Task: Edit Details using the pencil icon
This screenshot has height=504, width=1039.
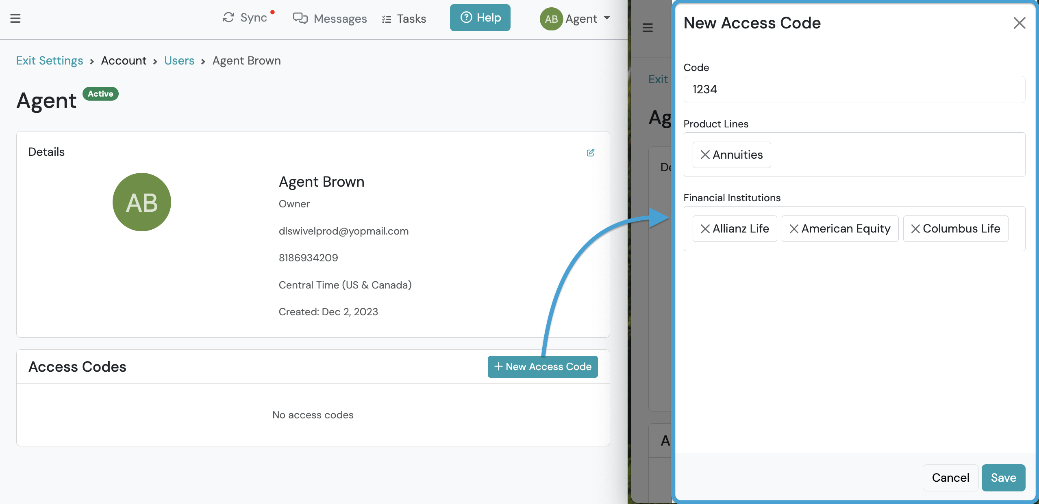Action: (591, 153)
